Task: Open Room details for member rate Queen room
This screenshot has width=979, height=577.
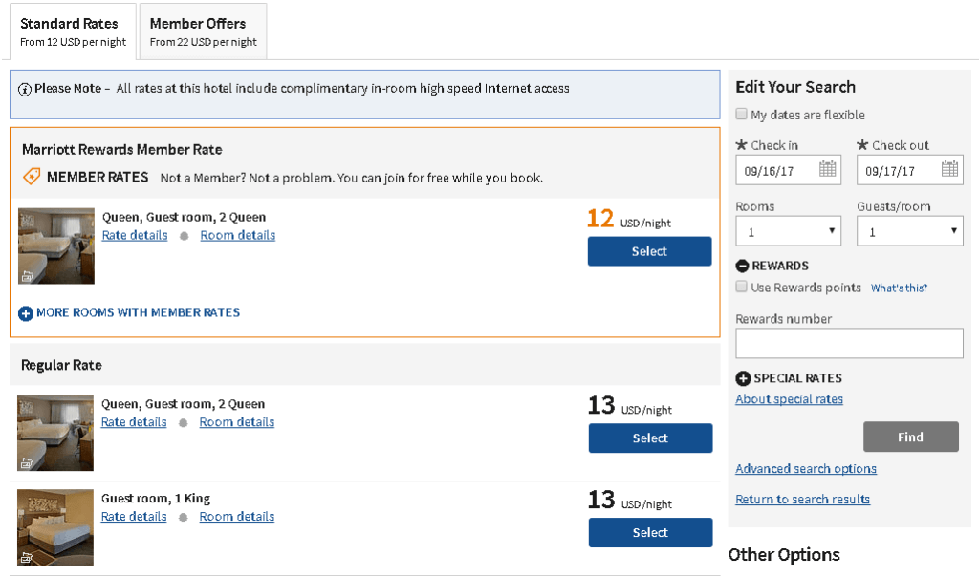Action: pos(238,235)
